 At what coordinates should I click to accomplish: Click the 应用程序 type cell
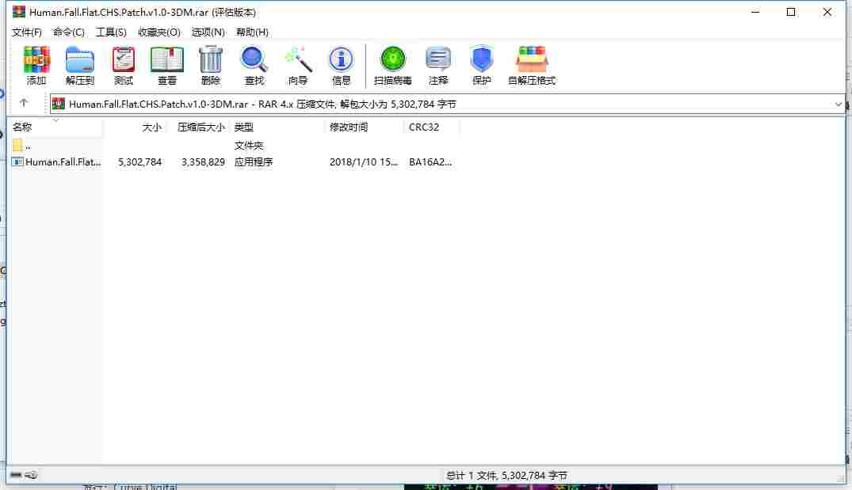tap(253, 161)
